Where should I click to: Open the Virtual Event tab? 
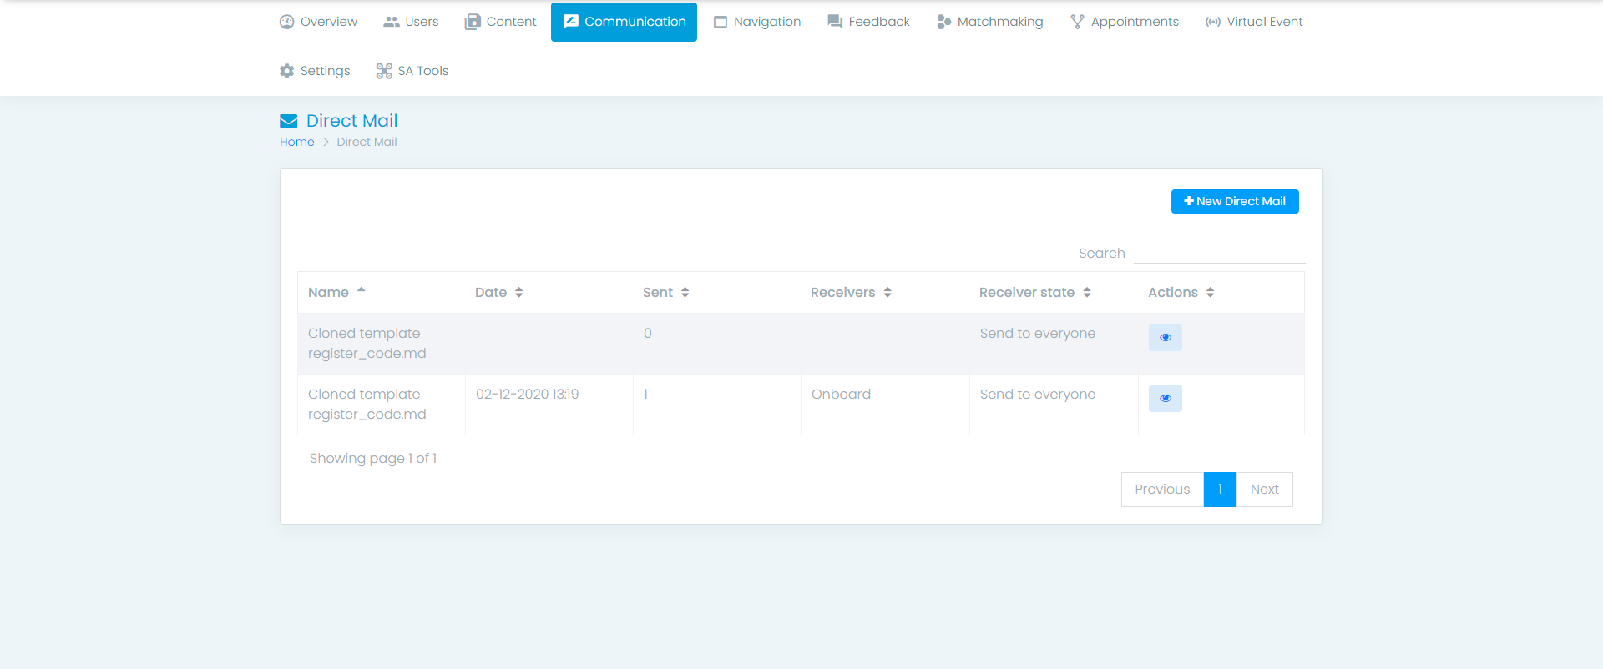pyautogui.click(x=1253, y=22)
